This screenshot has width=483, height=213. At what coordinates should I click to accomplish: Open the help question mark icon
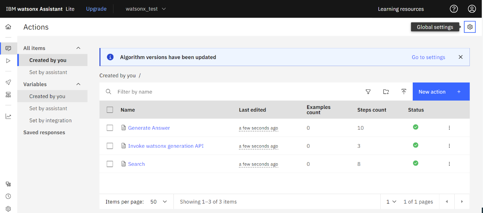(x=454, y=9)
